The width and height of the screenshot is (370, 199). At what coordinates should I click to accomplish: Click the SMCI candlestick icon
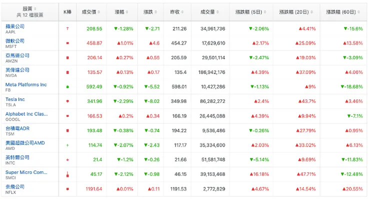pyautogui.click(x=67, y=174)
